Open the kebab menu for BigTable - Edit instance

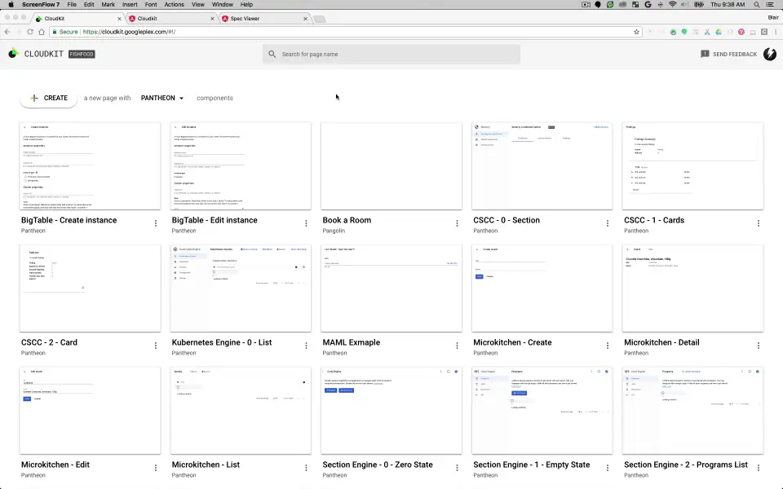coord(306,223)
